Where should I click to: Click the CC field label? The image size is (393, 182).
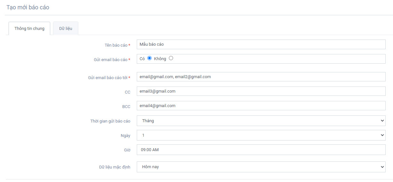pos(127,92)
